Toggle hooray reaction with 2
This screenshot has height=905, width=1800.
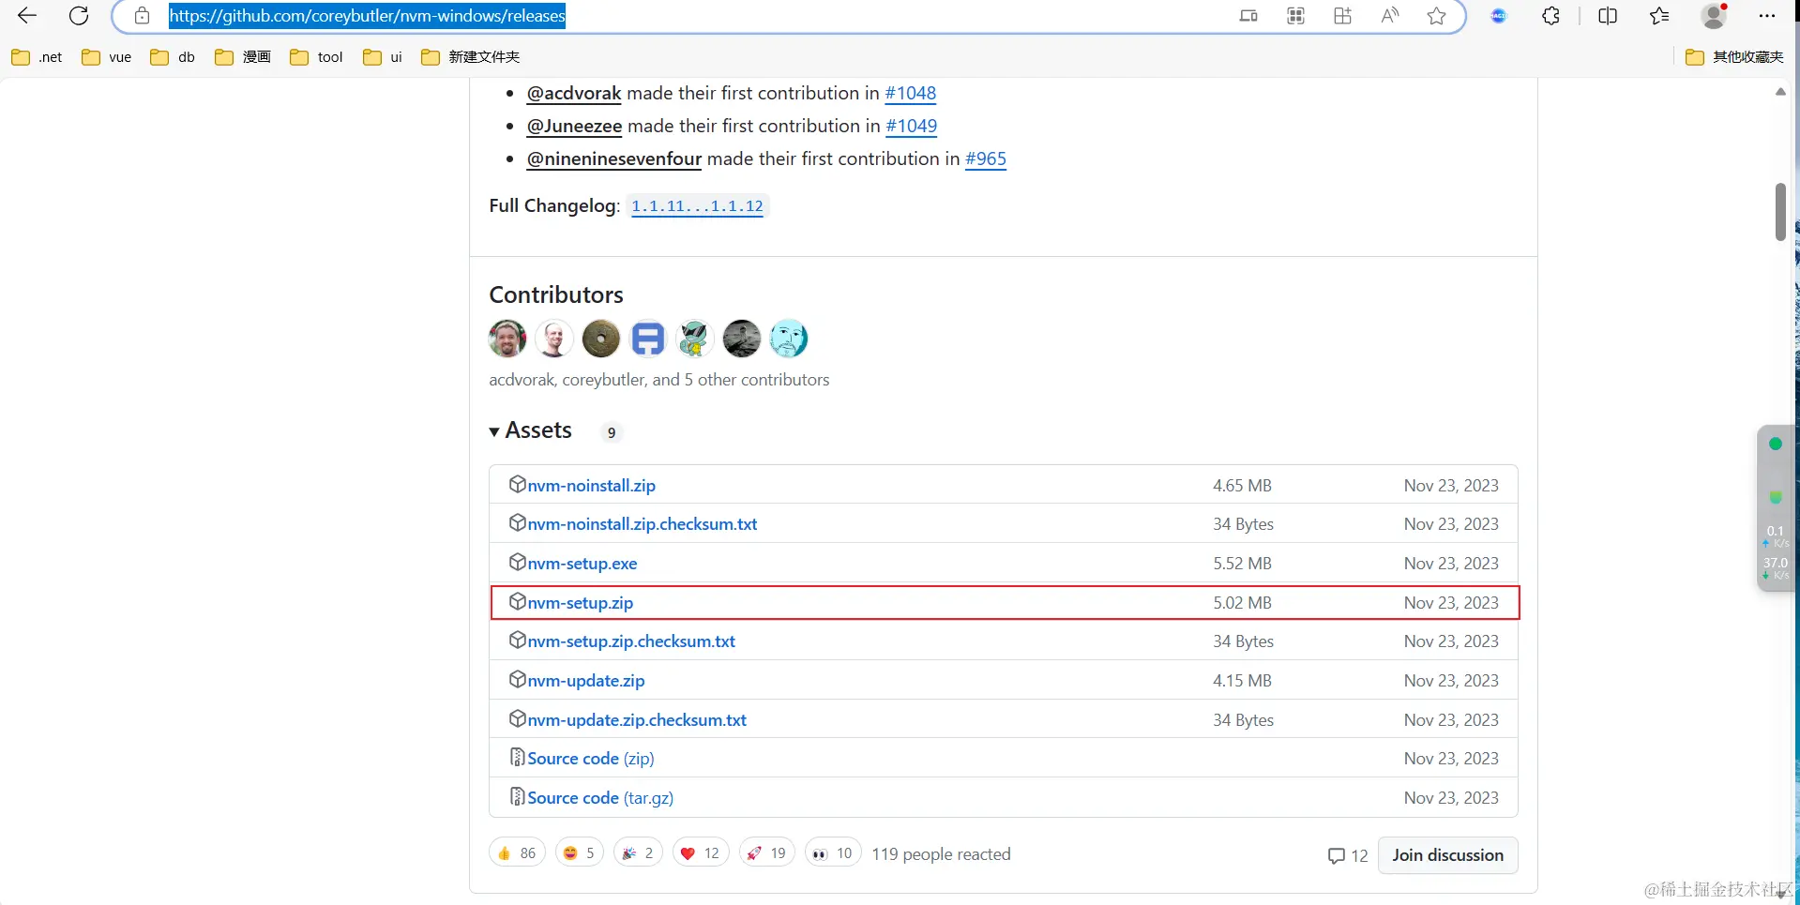point(638,853)
